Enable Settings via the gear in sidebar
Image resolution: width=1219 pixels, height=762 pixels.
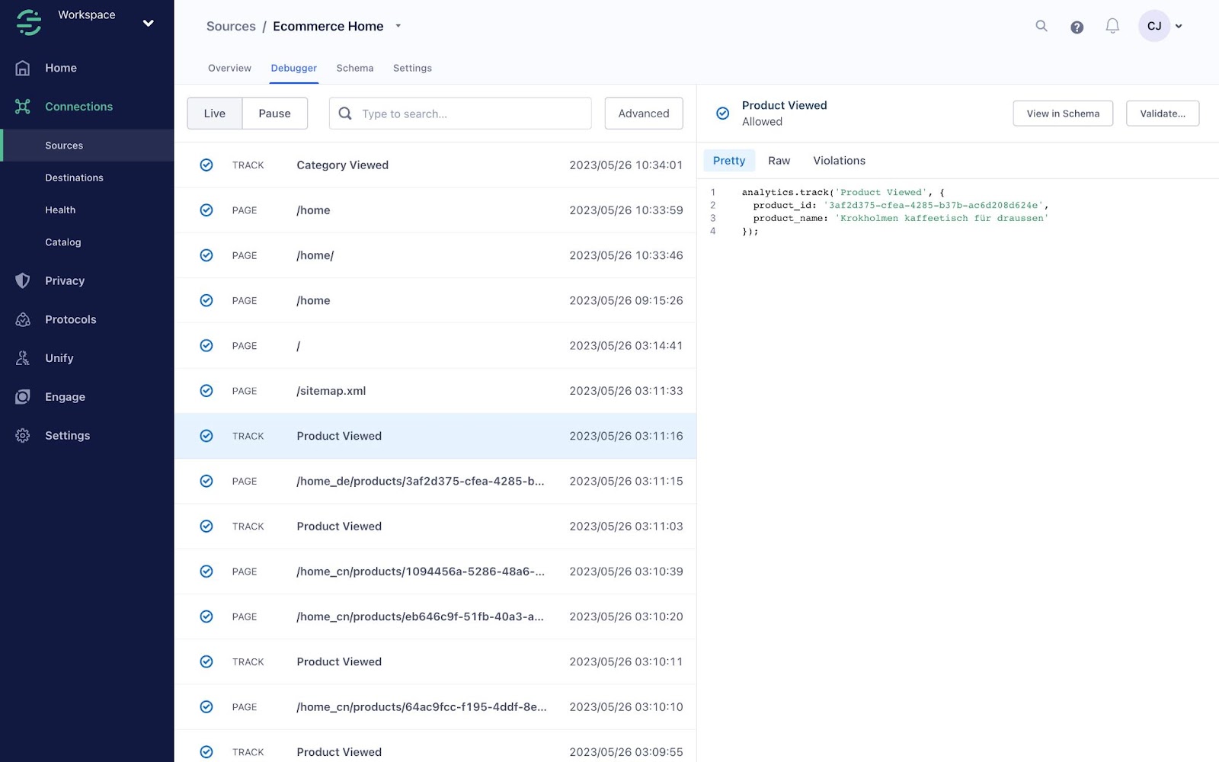pos(67,435)
